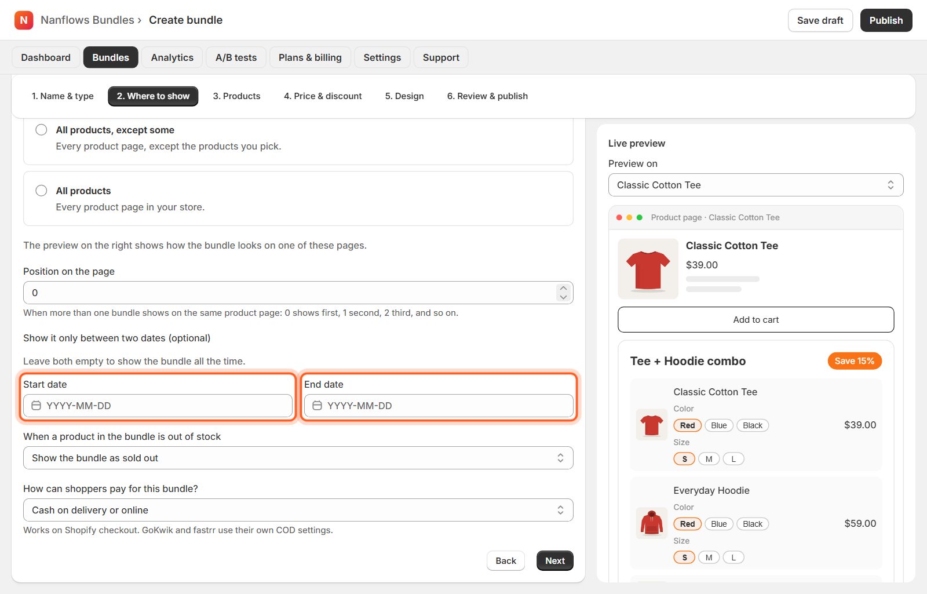Open the 'Preview on' Classic Cotton Tee dropdown
The image size is (927, 594).
(756, 185)
